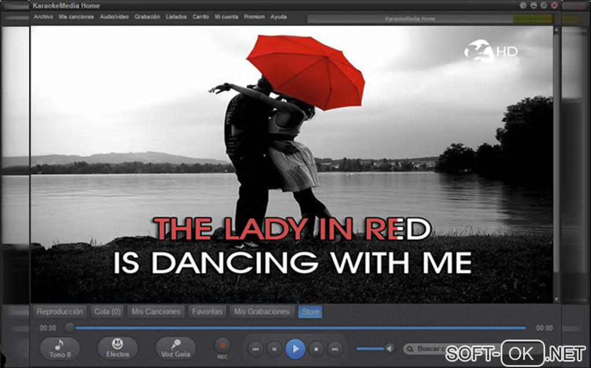Click the scroll down arrow of video panel
Image resolution: width=591 pixels, height=368 pixels.
(x=556, y=300)
